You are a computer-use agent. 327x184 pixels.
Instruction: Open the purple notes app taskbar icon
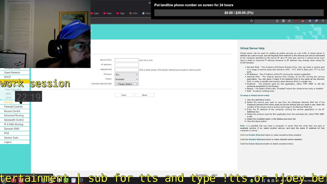coord(73,180)
